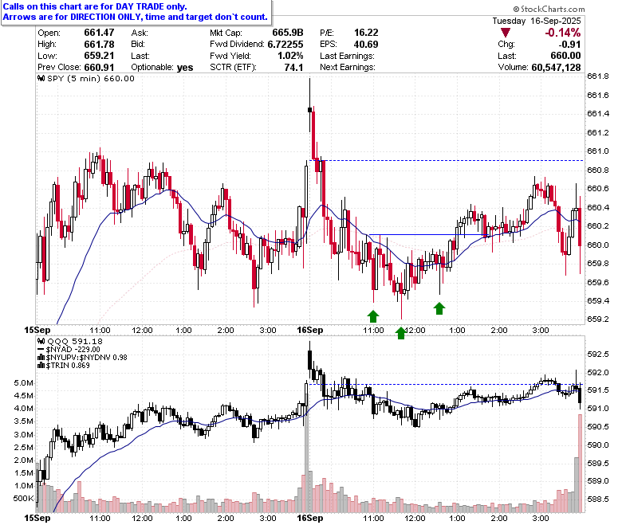
Task: Click the SPY (5 min) 660.00 chart label
Action: click(90, 78)
